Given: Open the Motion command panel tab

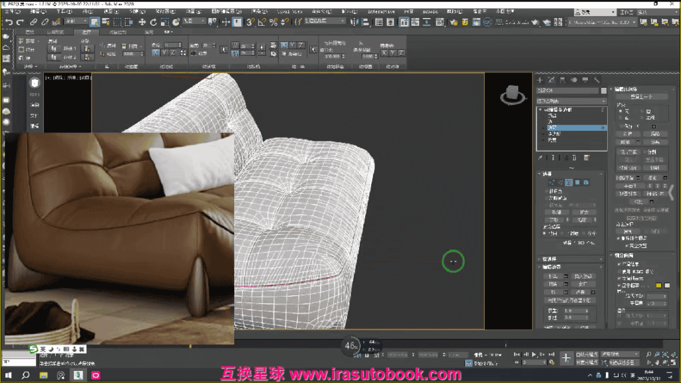Looking at the screenshot, I should point(574,80).
